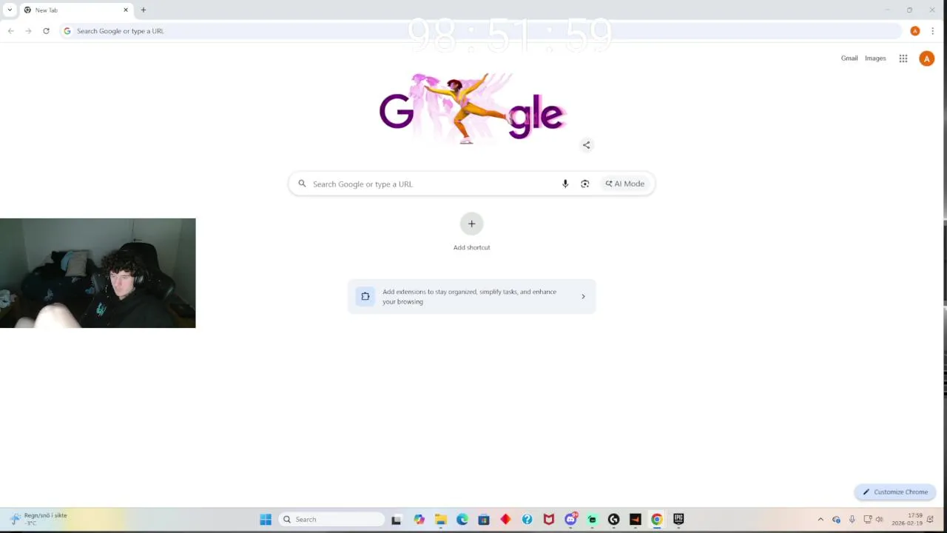Screen dimensions: 947x533
Task: Open the Get Help question mark app
Action: click(527, 520)
